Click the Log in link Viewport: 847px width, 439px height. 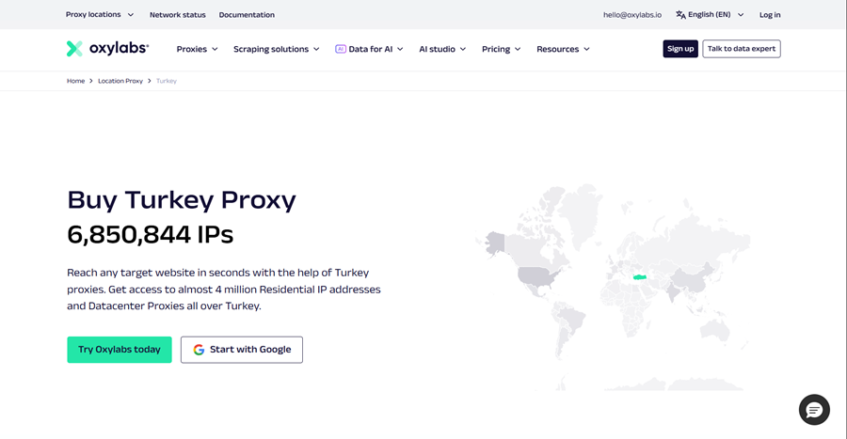point(770,15)
